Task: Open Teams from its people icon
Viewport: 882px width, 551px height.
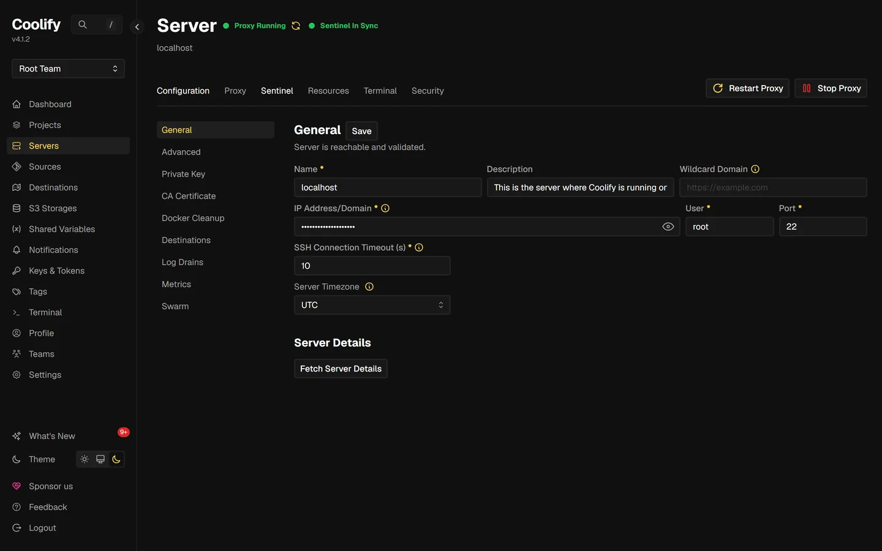Action: pyautogui.click(x=17, y=354)
